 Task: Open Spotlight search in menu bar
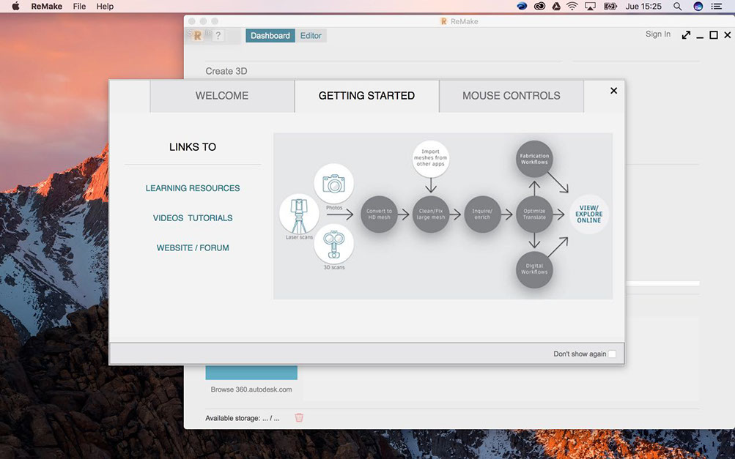677,6
